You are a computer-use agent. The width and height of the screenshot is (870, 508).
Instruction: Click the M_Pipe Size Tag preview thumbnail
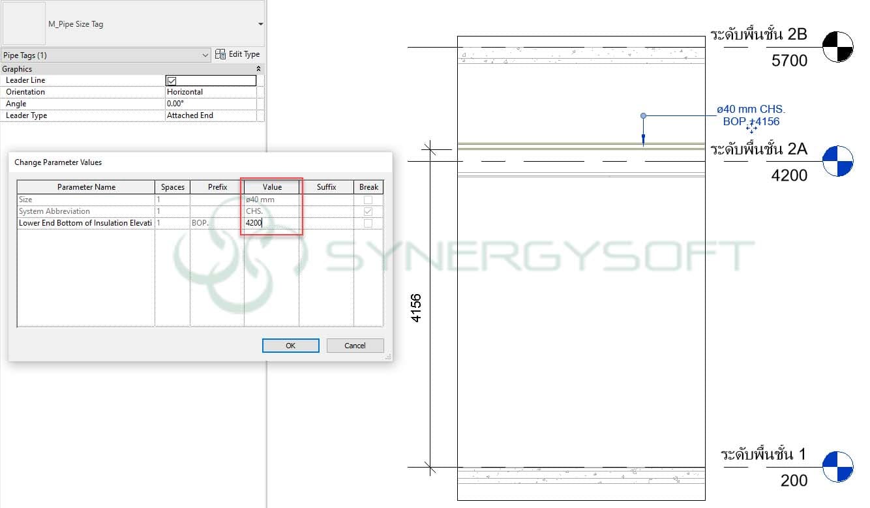pyautogui.click(x=24, y=23)
